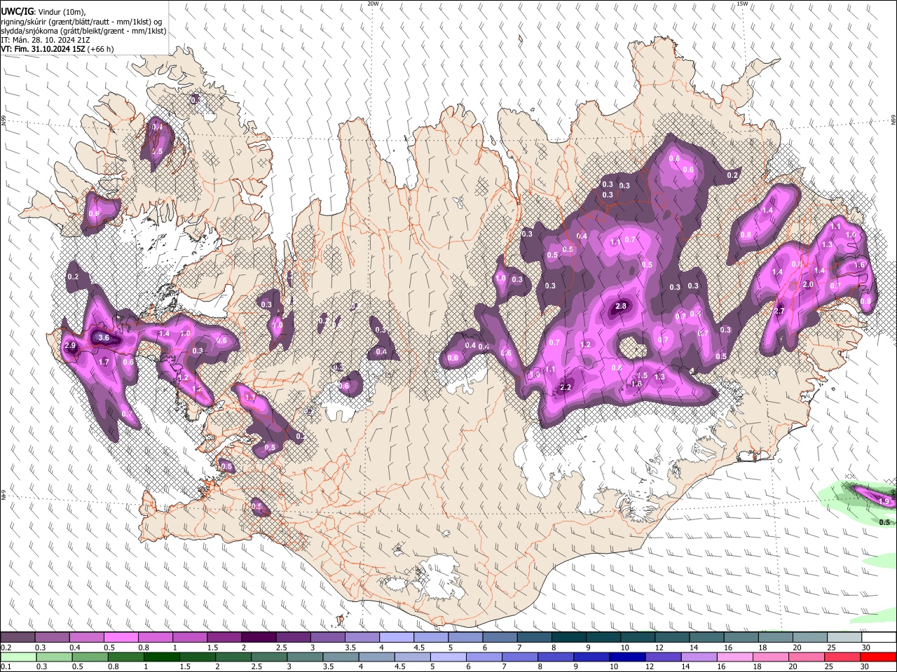Click the "1.9" value off the southeast coast
This screenshot has width=897, height=672.
tap(884, 501)
